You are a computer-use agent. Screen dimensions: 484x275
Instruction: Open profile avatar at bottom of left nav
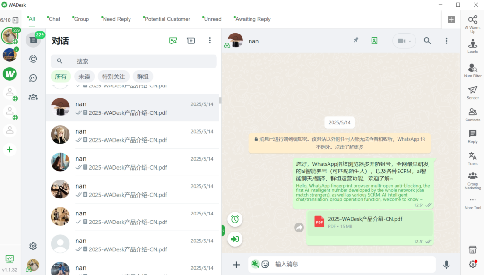point(33,265)
